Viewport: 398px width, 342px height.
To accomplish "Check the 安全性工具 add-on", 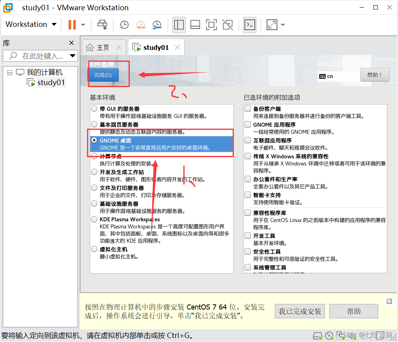I will [x=248, y=251].
